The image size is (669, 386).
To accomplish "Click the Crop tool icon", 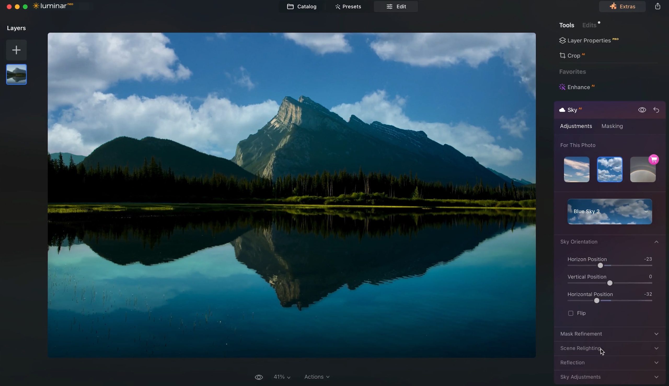I will coord(562,55).
